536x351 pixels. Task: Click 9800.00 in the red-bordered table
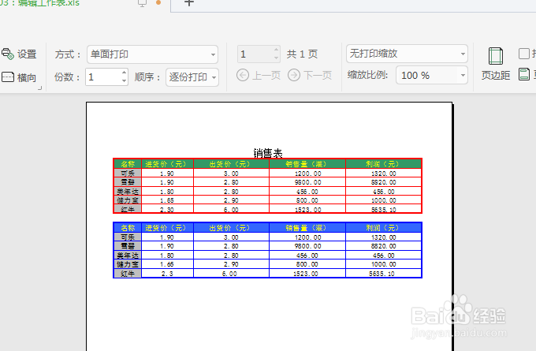coord(307,182)
